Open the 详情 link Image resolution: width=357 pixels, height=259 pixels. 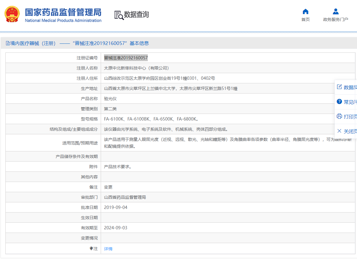108,249
